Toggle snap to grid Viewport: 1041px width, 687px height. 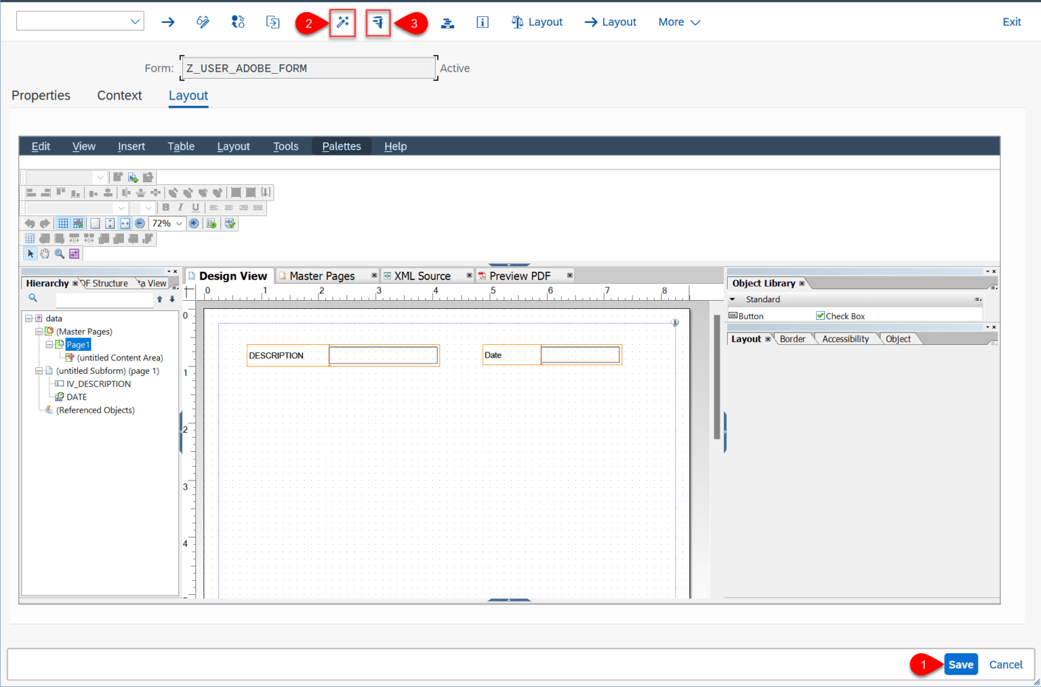coord(77,223)
